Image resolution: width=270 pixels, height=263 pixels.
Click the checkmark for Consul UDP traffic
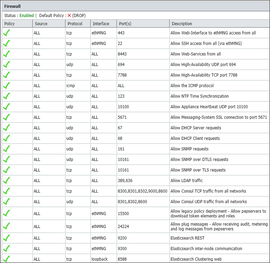[x=6, y=201]
